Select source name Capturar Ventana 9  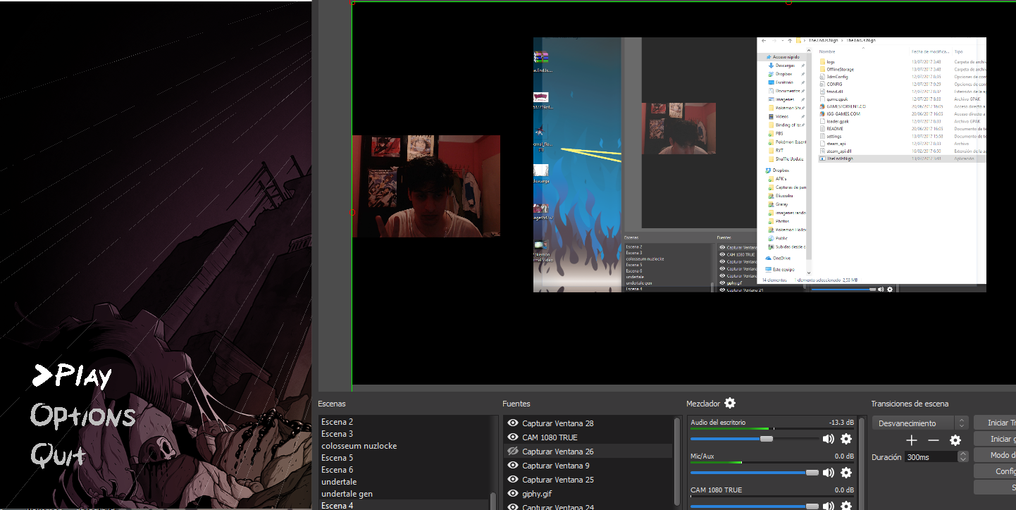pyautogui.click(x=556, y=466)
